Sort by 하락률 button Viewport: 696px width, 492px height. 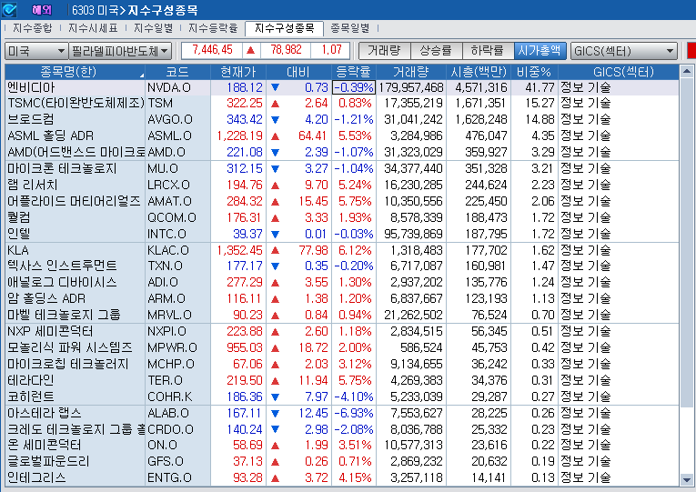coord(488,51)
